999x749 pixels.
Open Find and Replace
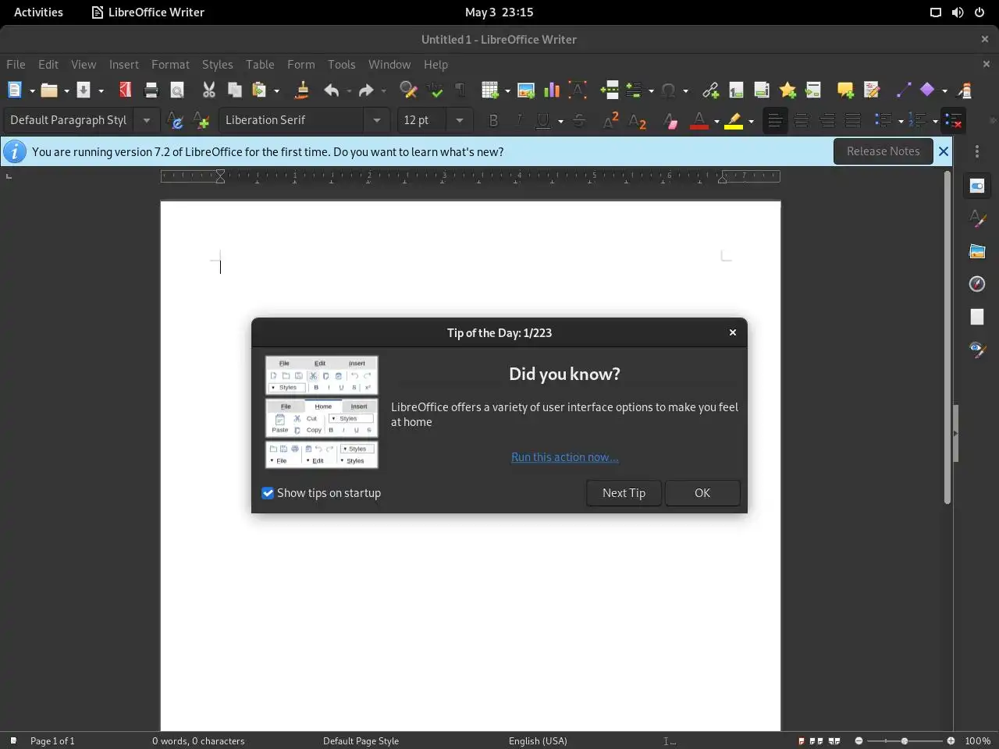[408, 91]
